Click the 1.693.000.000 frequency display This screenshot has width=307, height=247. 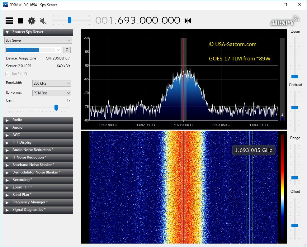pyautogui.click(x=138, y=21)
